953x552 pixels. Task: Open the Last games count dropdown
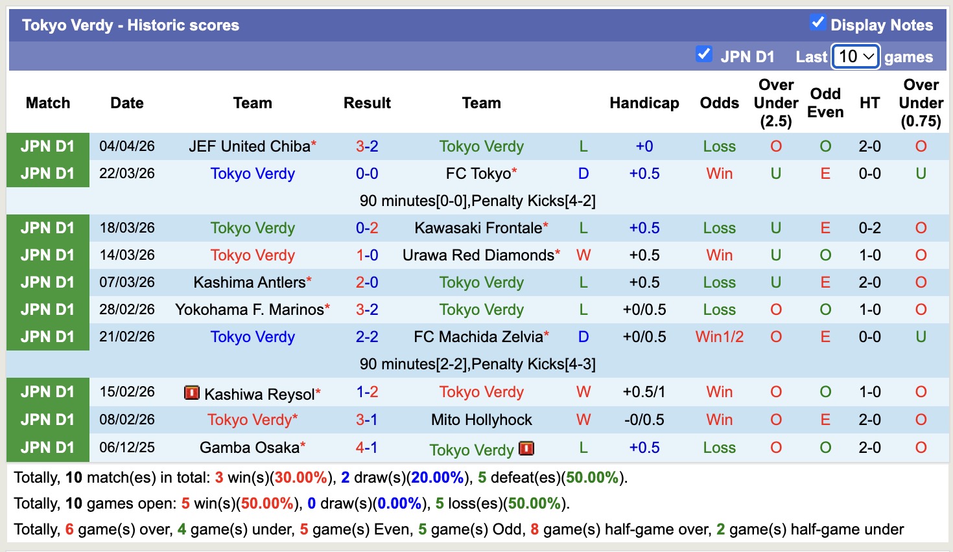pos(855,57)
